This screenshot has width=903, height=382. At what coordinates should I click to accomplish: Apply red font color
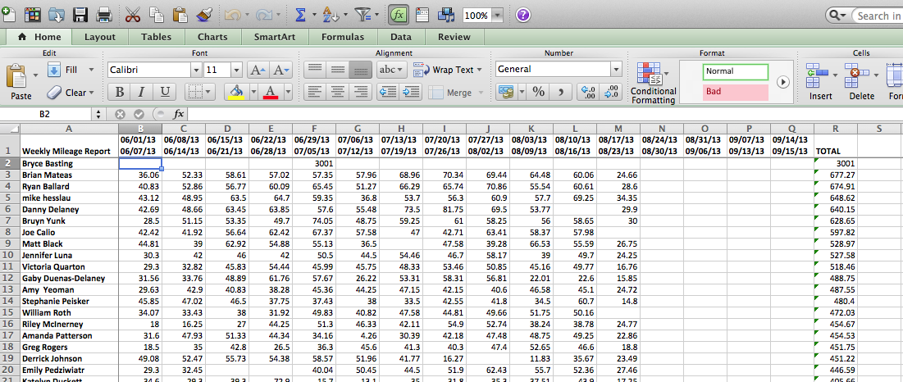pos(271,92)
